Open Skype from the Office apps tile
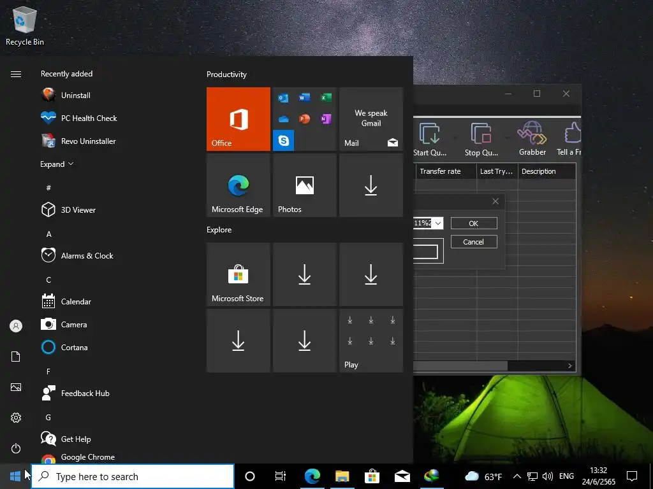 coord(284,141)
